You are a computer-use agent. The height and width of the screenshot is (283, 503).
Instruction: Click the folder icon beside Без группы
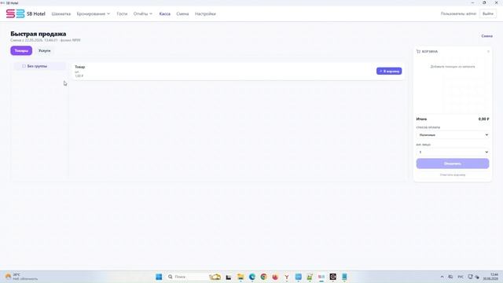tap(24, 66)
